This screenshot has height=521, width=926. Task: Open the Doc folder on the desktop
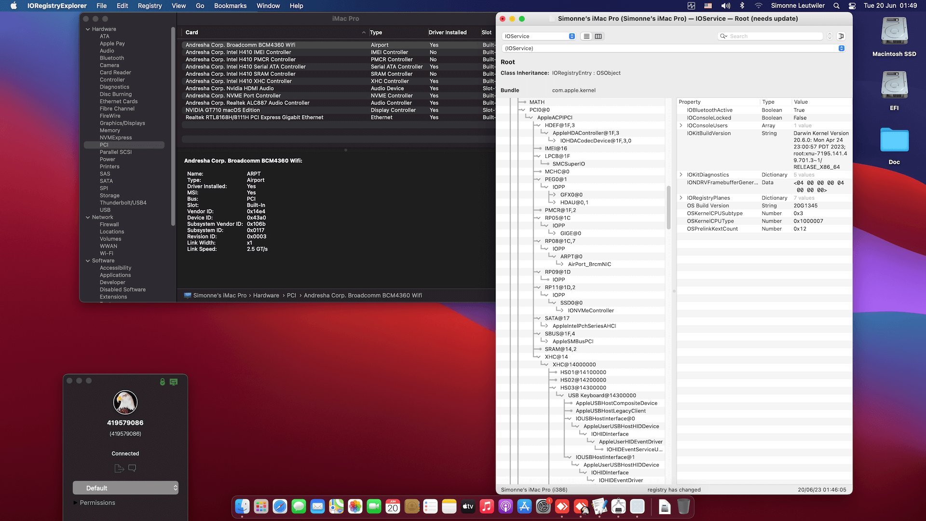894,140
